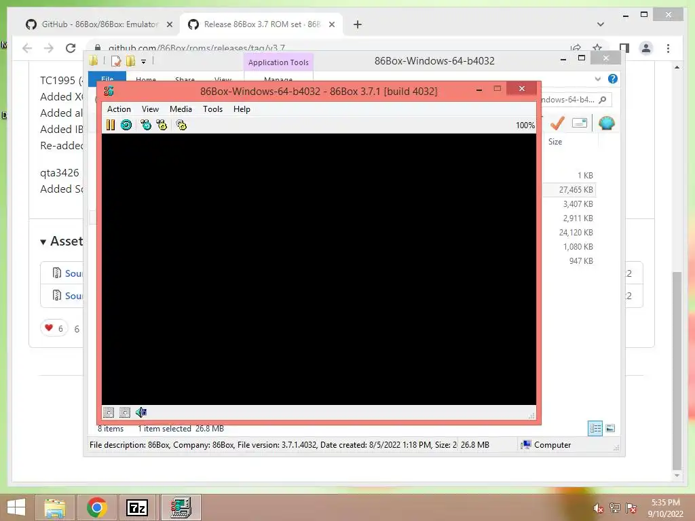
Task: Click muted volume tray icon
Action: pyautogui.click(x=599, y=508)
